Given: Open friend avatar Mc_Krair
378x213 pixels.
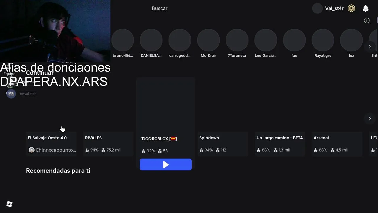Looking at the screenshot, I should tap(208, 40).
